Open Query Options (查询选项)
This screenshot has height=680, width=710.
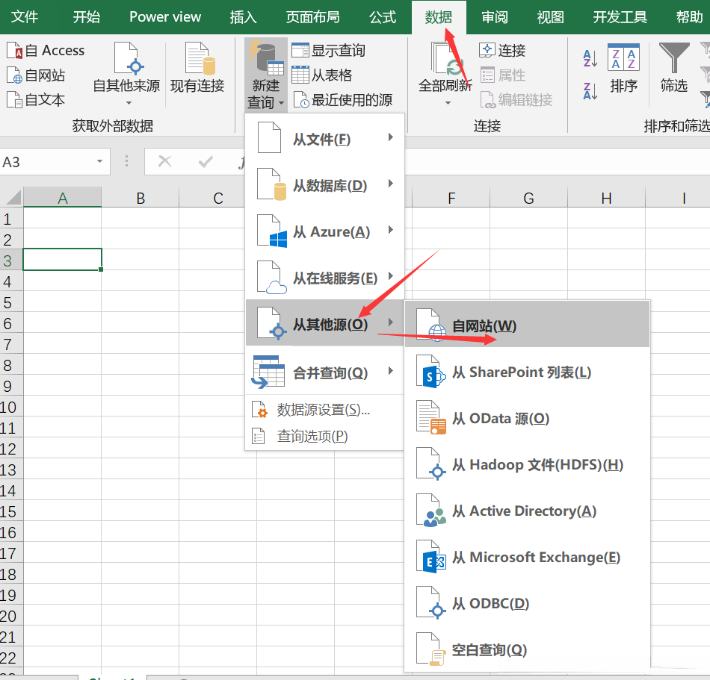324,436
